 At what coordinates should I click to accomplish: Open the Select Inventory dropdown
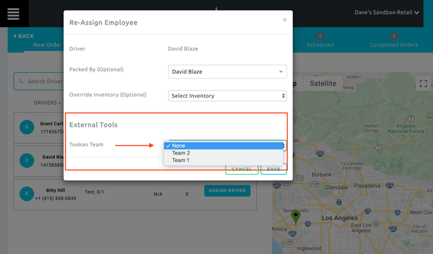[x=227, y=96]
